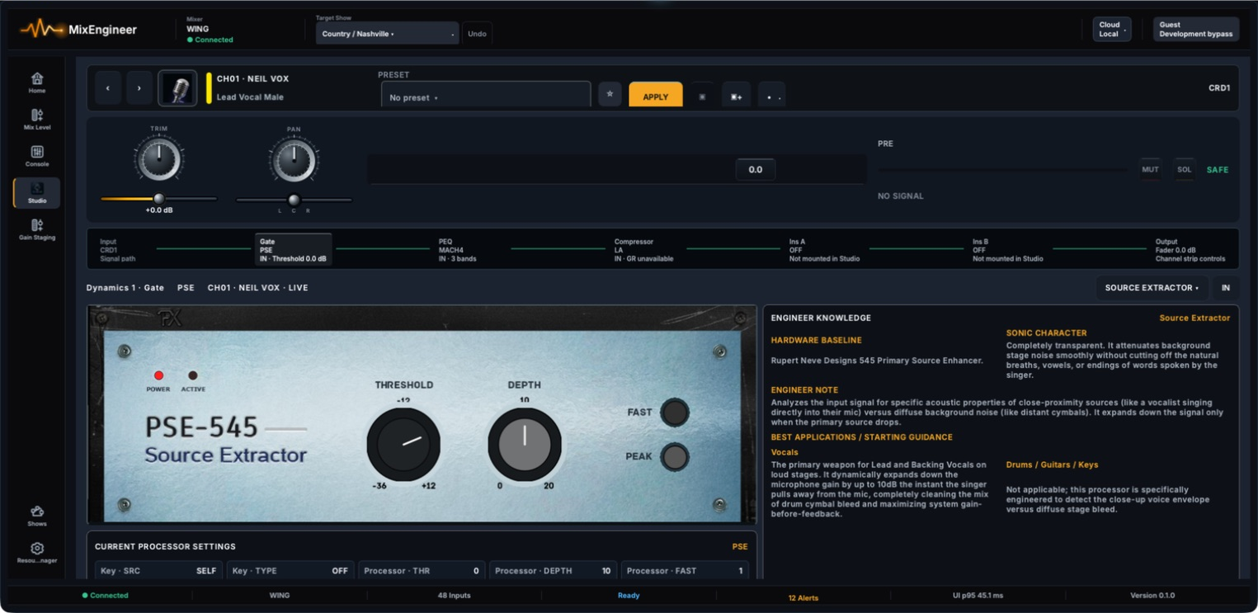Adjust the PAN slider handle

pyautogui.click(x=294, y=199)
